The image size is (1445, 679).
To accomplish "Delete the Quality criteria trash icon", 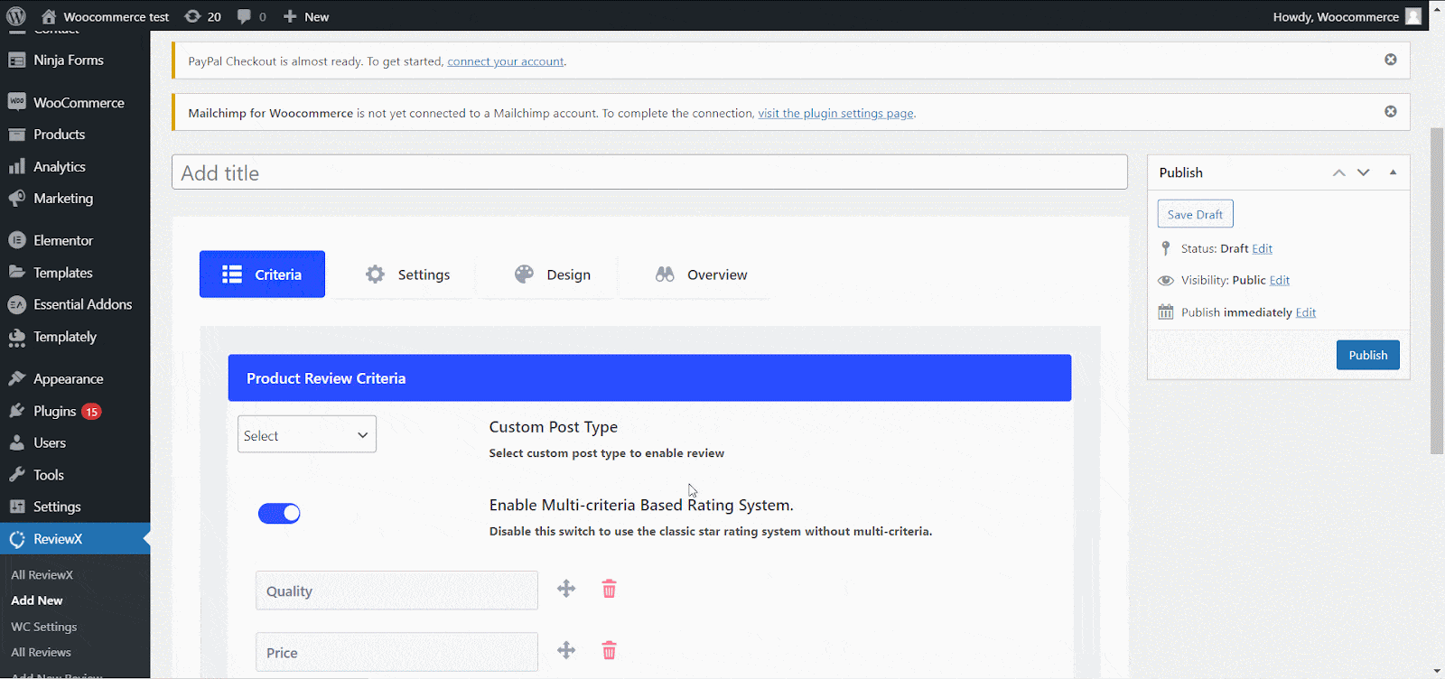I will tap(609, 589).
